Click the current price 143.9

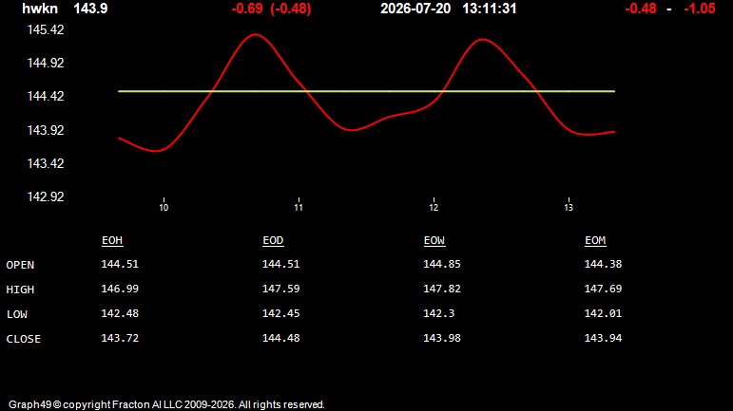[90, 9]
